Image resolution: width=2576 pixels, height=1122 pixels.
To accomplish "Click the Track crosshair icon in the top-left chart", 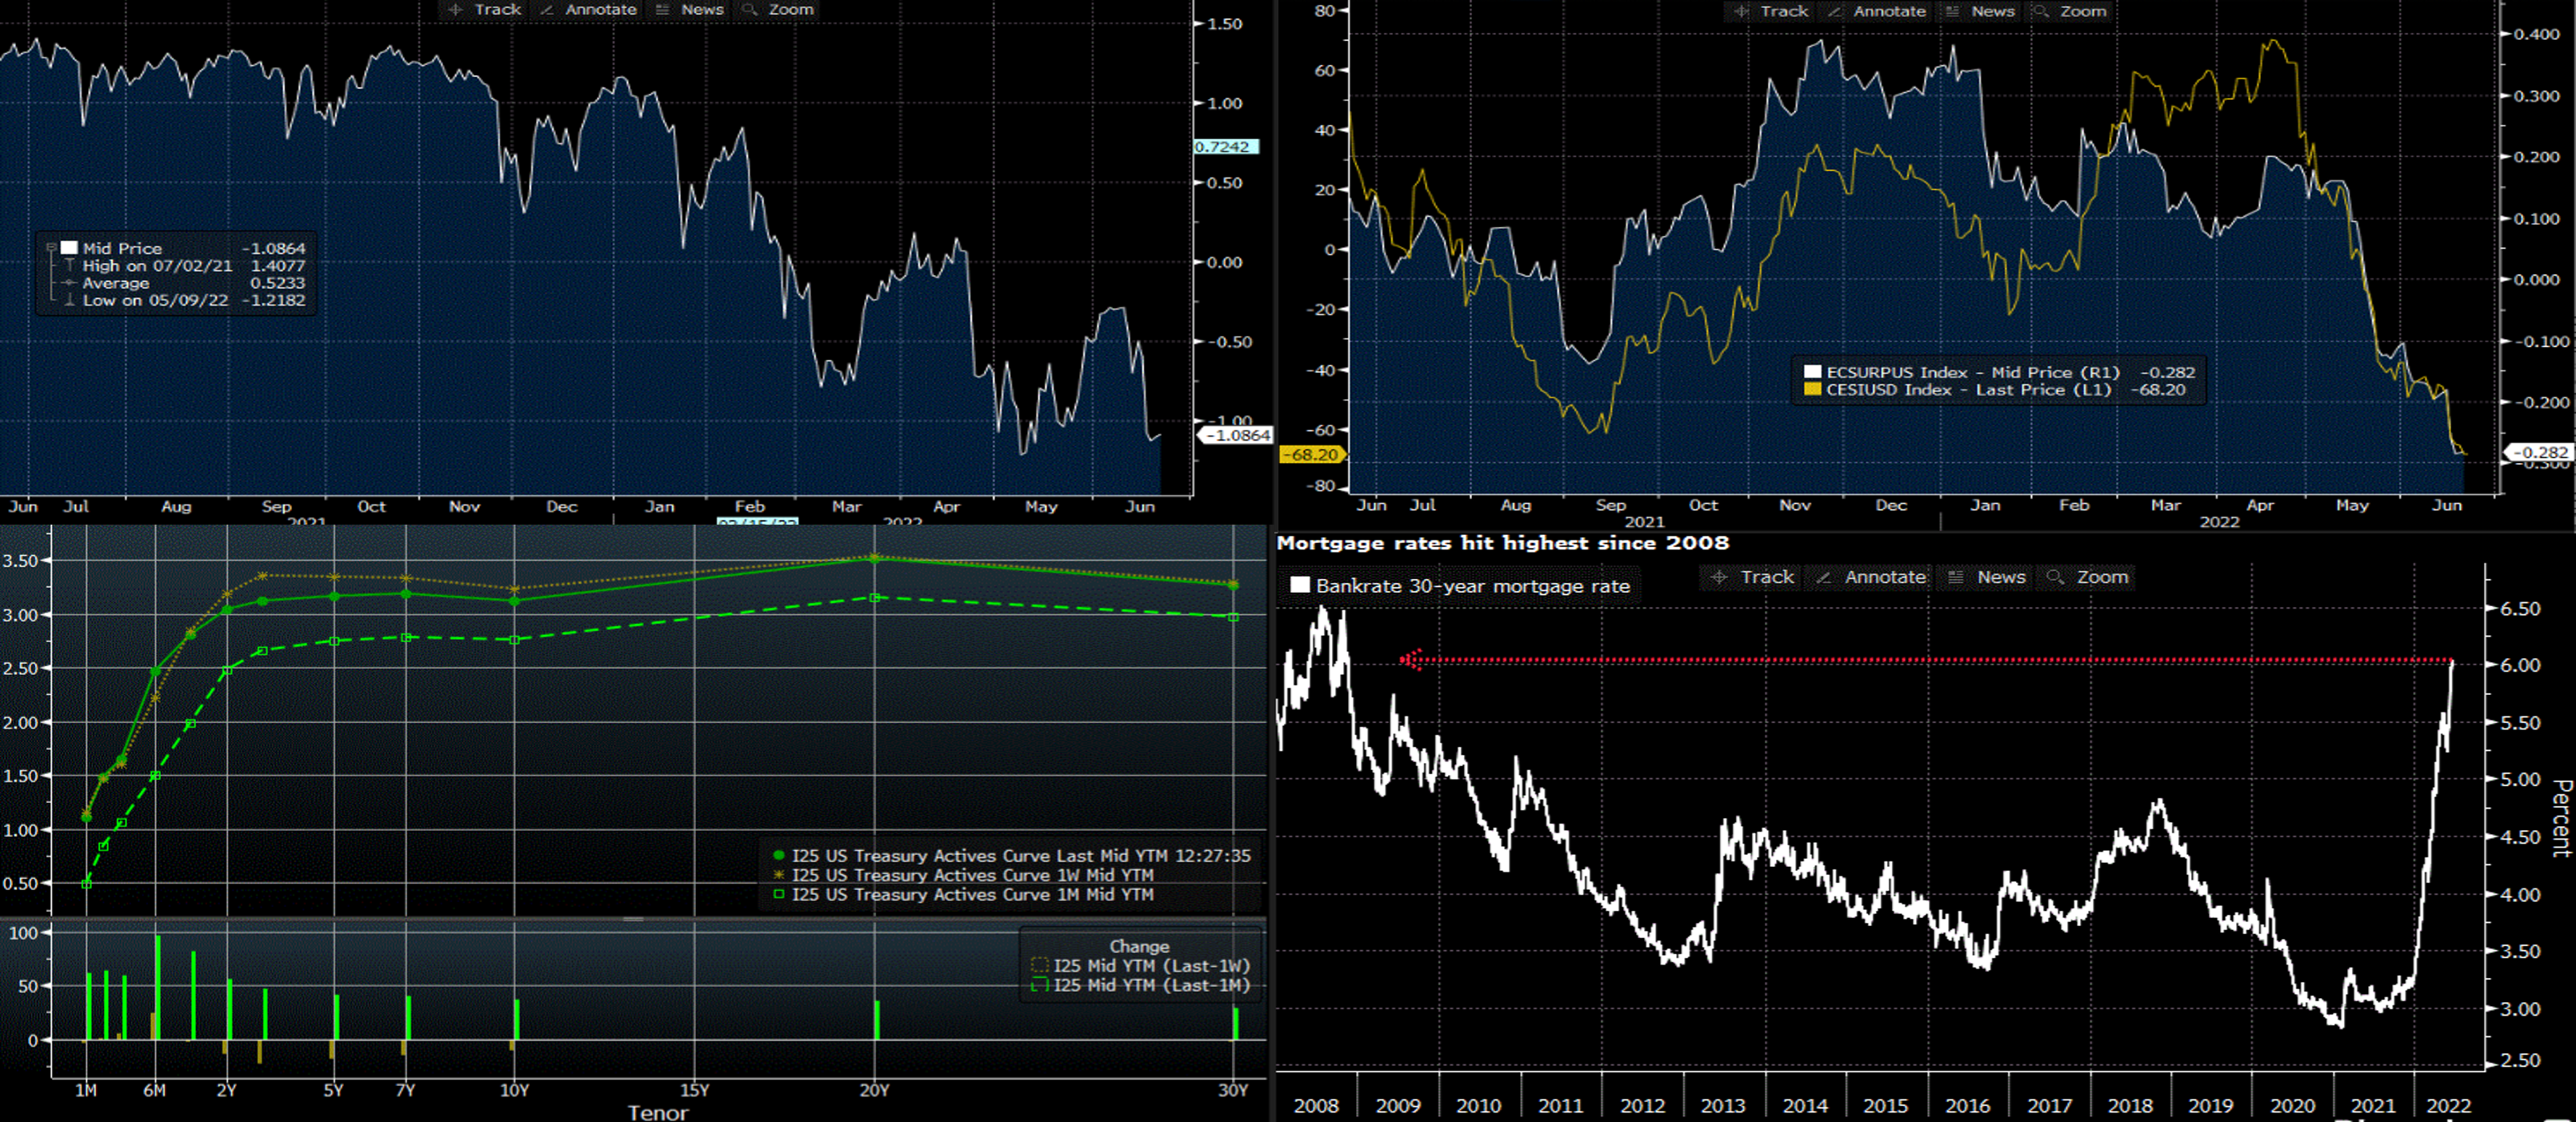I will pos(455,9).
